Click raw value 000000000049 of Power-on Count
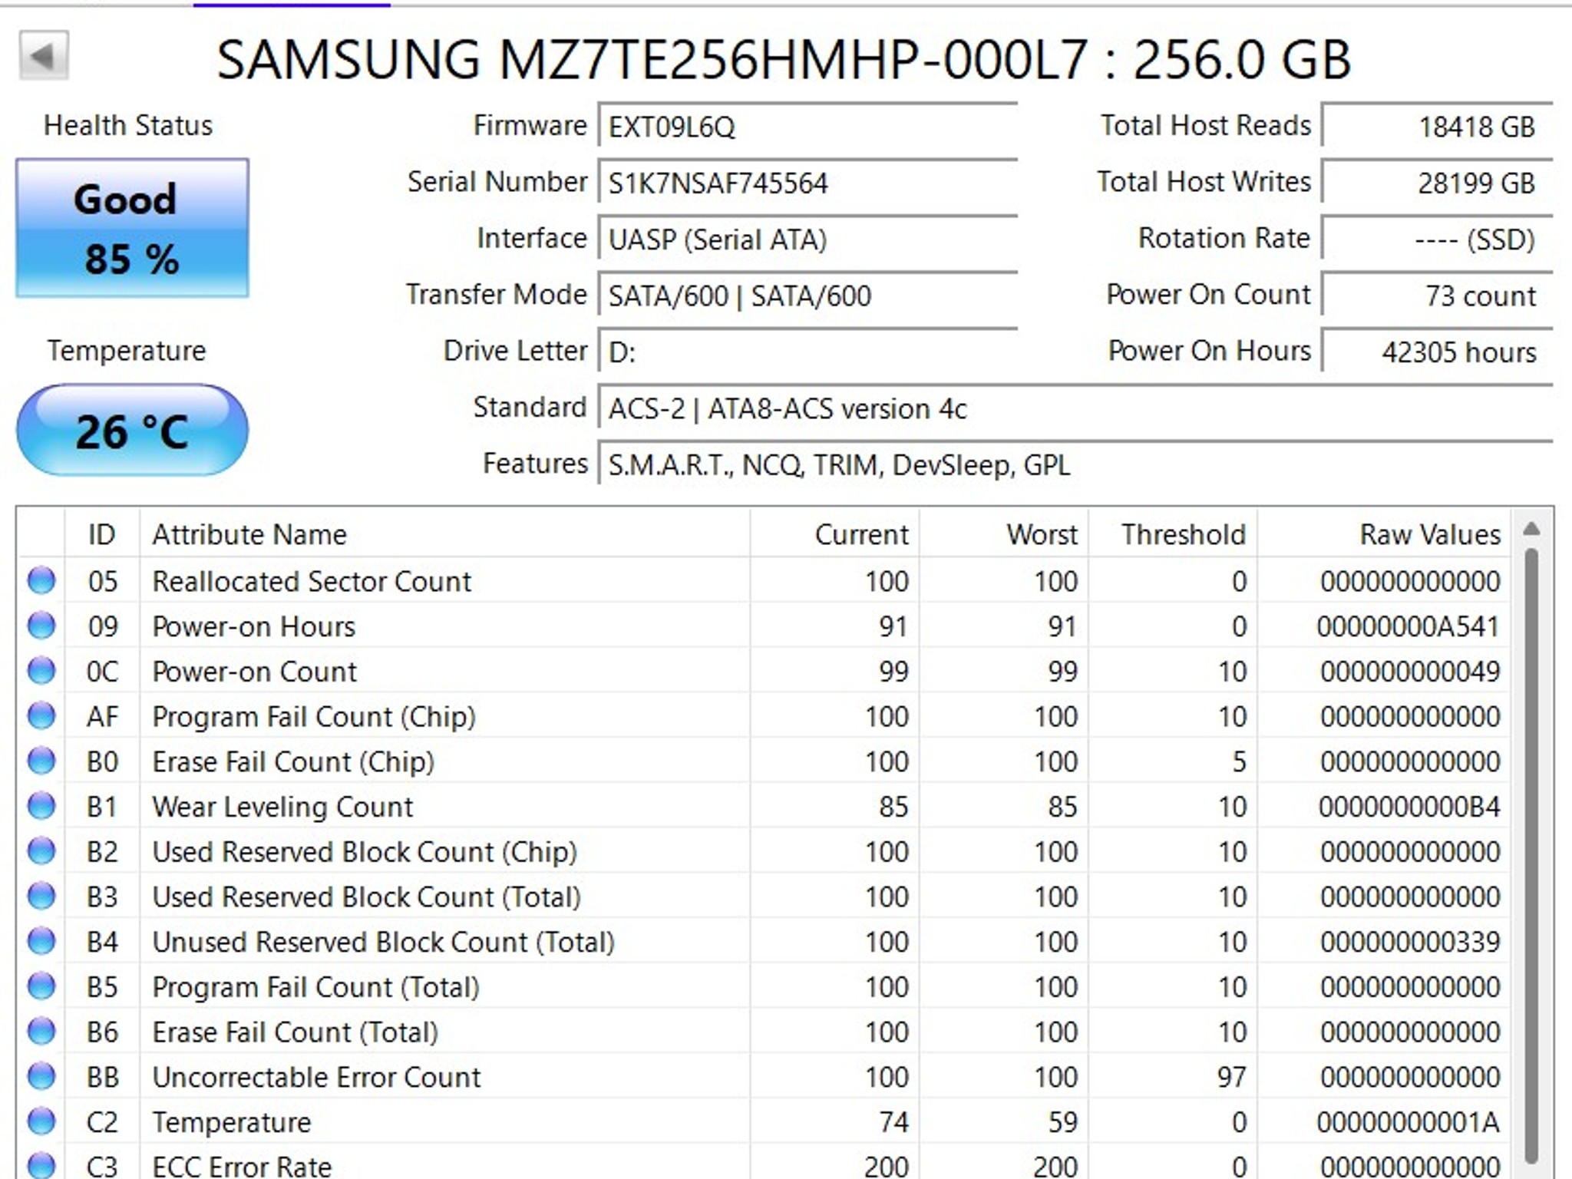This screenshot has width=1572, height=1179. point(1410,672)
